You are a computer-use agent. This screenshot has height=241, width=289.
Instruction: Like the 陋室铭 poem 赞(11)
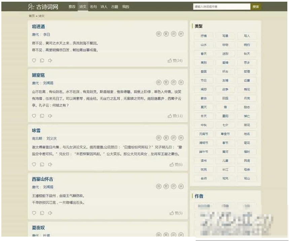click(175, 116)
